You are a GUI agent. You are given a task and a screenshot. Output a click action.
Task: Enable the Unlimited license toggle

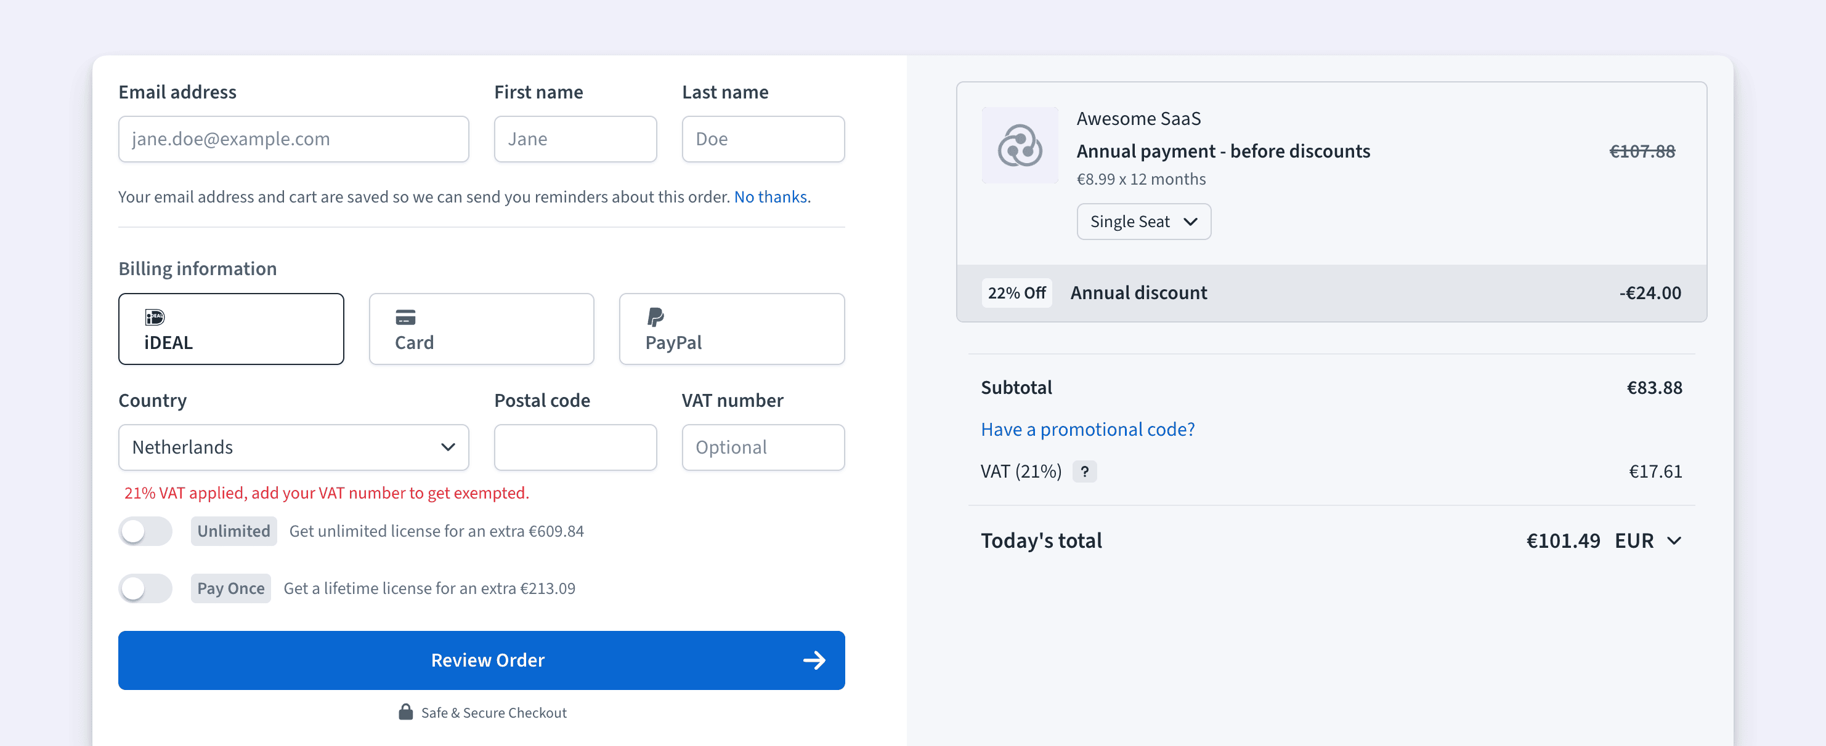pyautogui.click(x=145, y=531)
